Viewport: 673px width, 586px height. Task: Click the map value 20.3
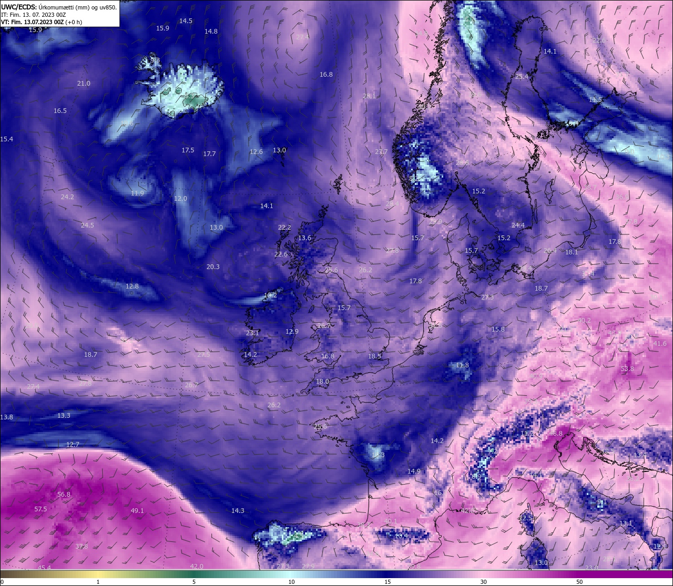pos(213,267)
